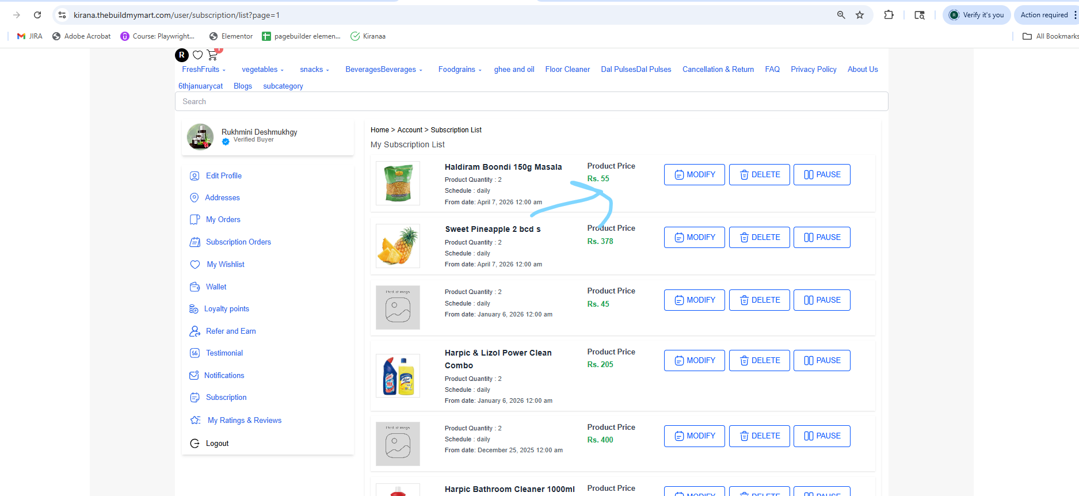
Task: Delete the Sweet Pineapple subscription
Action: coord(760,238)
